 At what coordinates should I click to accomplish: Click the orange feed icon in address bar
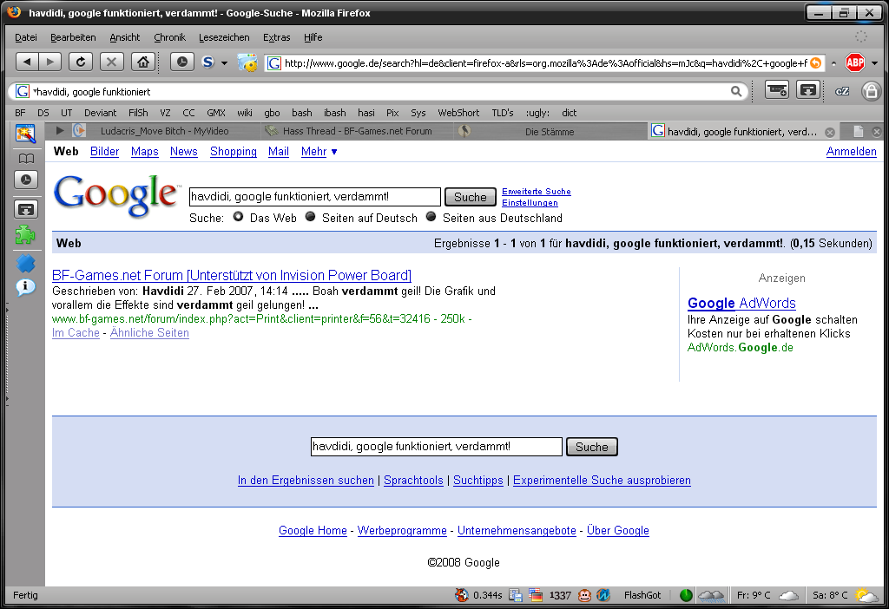815,62
